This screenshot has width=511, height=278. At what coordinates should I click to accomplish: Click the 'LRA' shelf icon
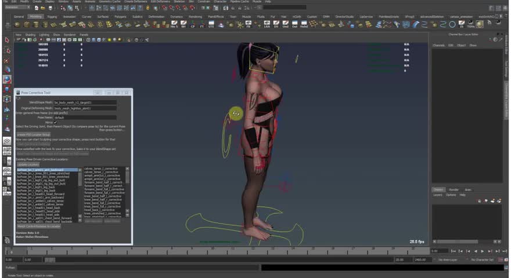click(267, 24)
